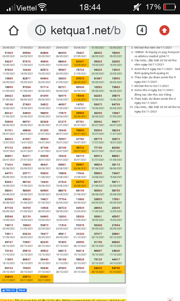Open Xsmn thứ 4 ngày 03/11/2021 link
The height and width of the screenshot is (301, 180).
point(154,92)
